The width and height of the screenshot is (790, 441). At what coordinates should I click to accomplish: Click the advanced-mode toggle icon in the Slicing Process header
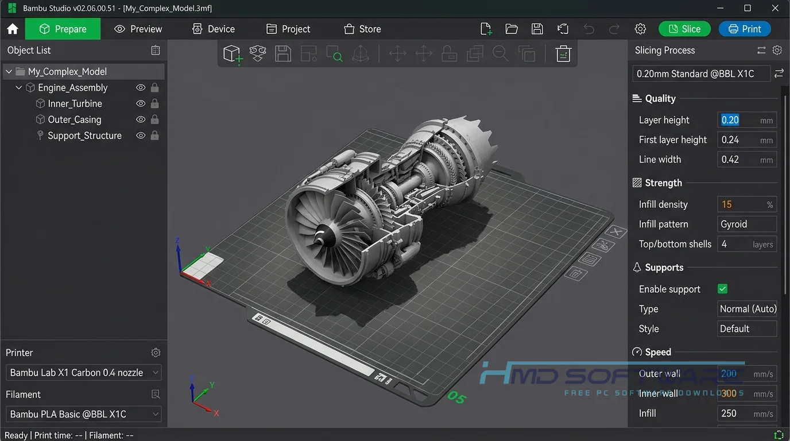[x=761, y=50]
